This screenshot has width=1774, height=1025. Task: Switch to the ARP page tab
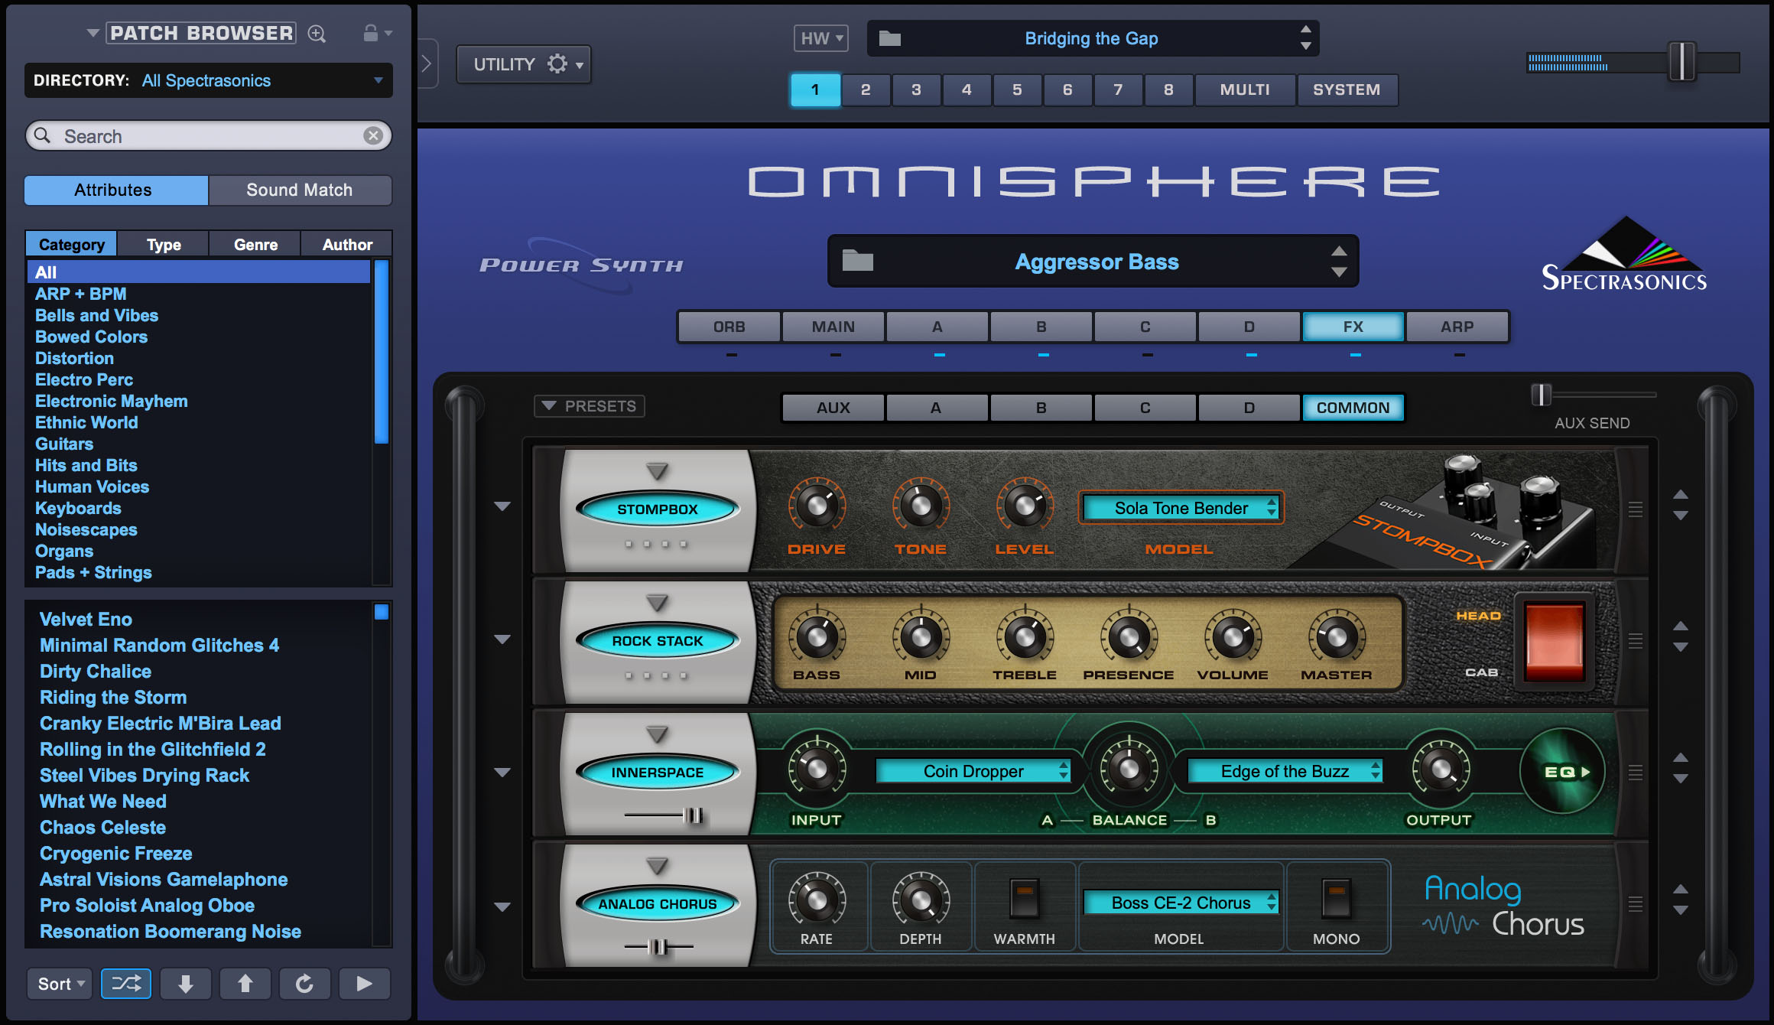click(1457, 327)
